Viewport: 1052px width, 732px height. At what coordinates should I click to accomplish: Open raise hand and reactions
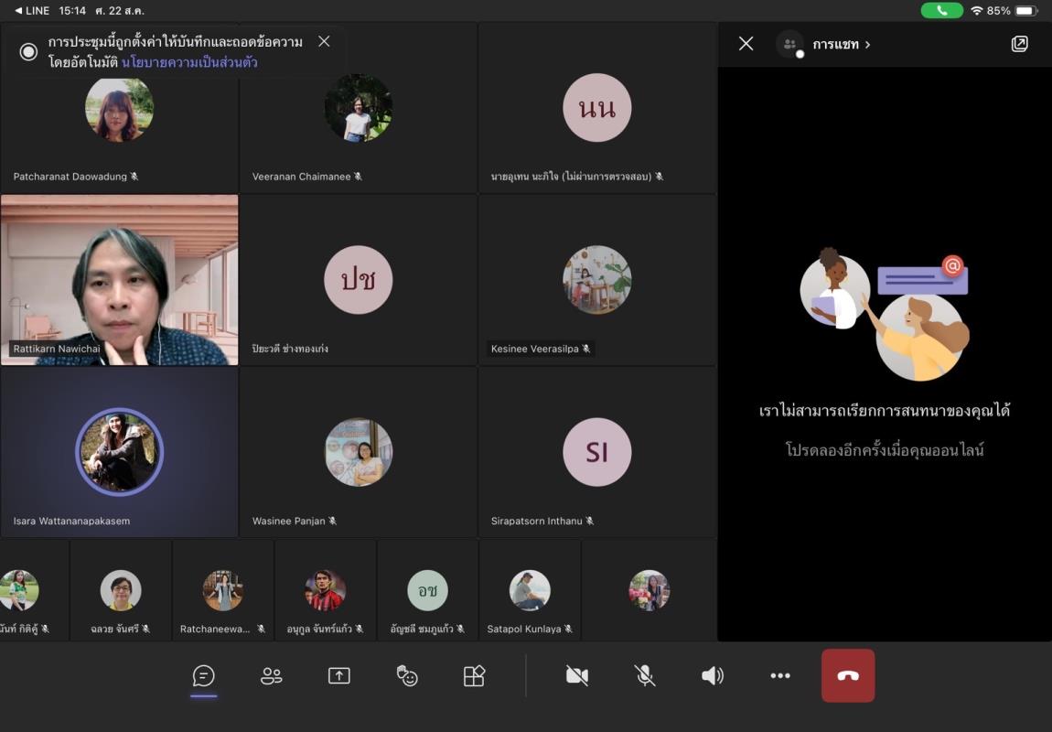(x=407, y=676)
